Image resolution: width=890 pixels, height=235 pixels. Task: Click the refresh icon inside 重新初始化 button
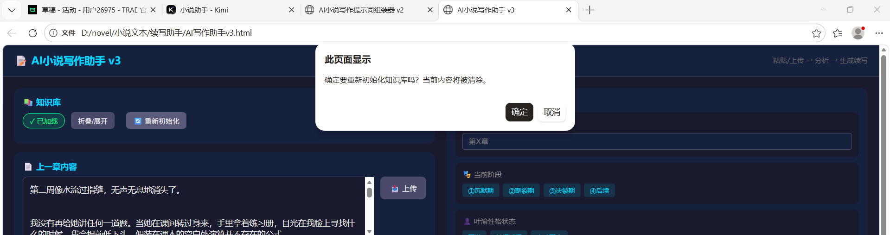click(138, 121)
